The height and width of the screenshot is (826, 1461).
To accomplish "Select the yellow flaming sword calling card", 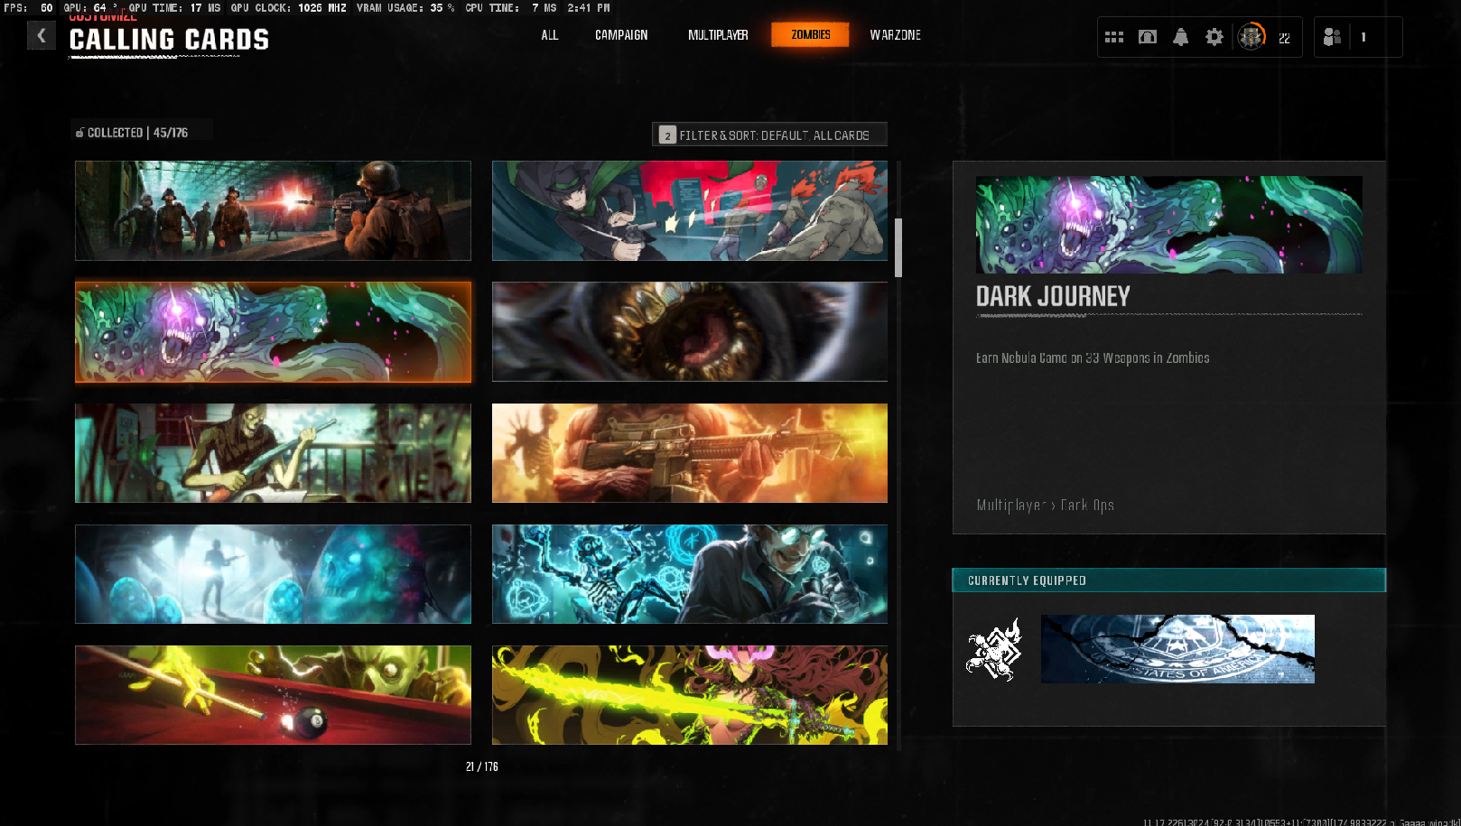I will (690, 695).
